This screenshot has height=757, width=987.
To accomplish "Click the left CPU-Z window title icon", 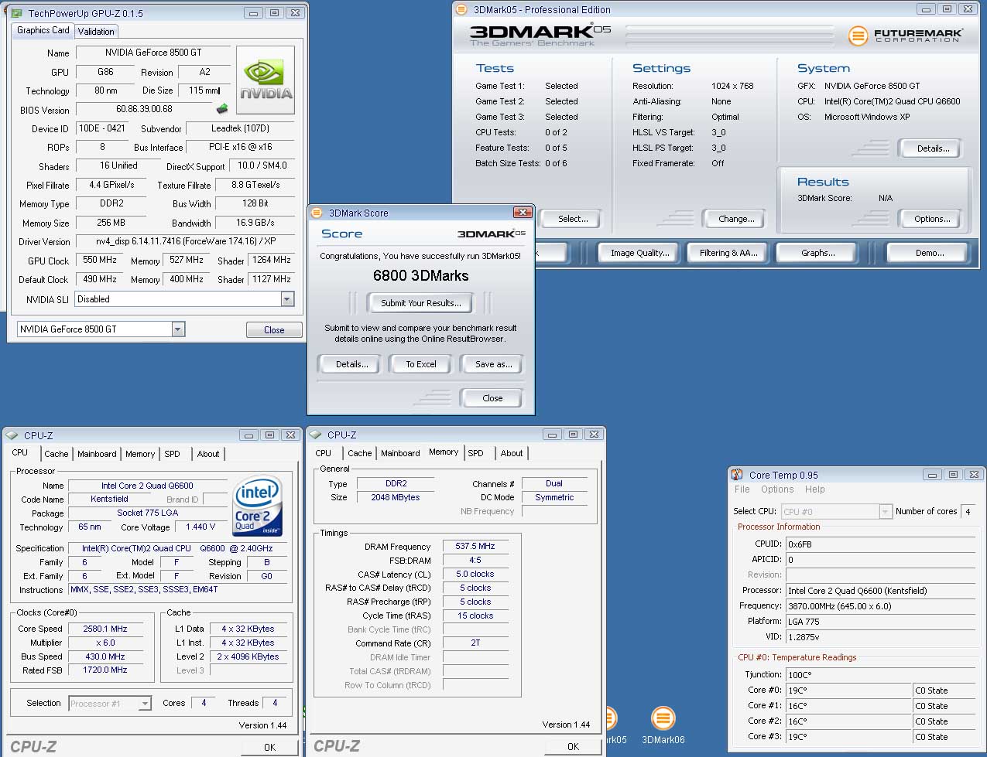I will [12, 435].
